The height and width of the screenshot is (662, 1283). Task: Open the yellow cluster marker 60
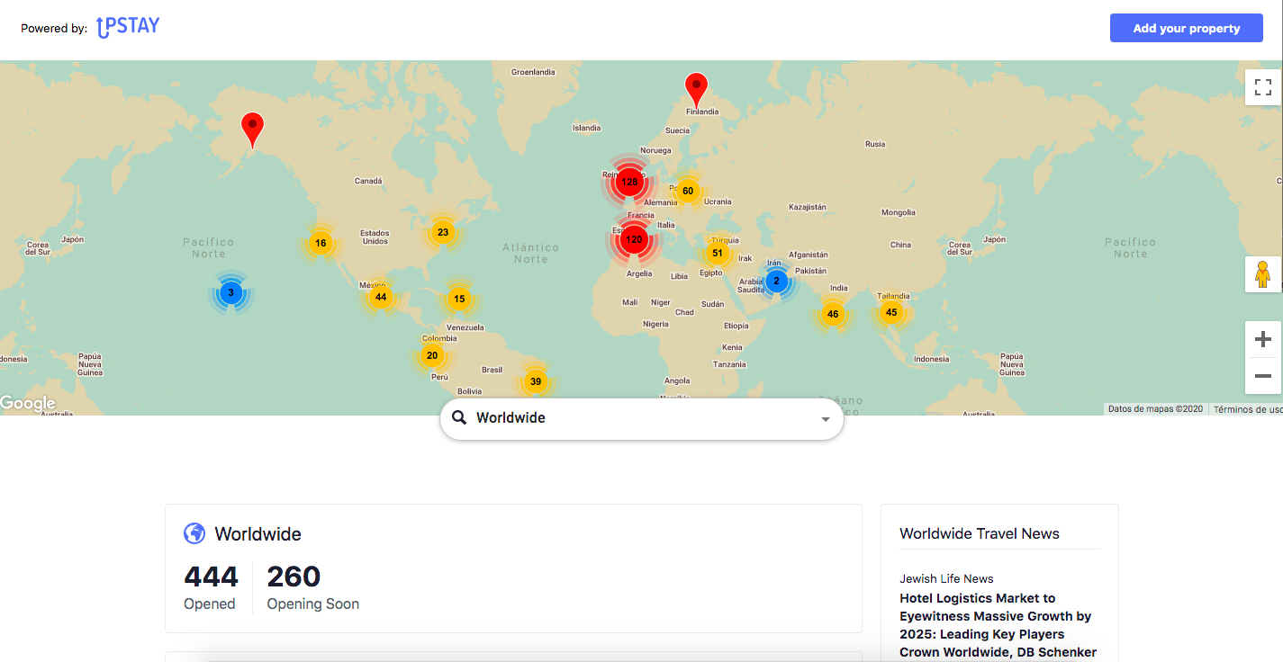(687, 191)
